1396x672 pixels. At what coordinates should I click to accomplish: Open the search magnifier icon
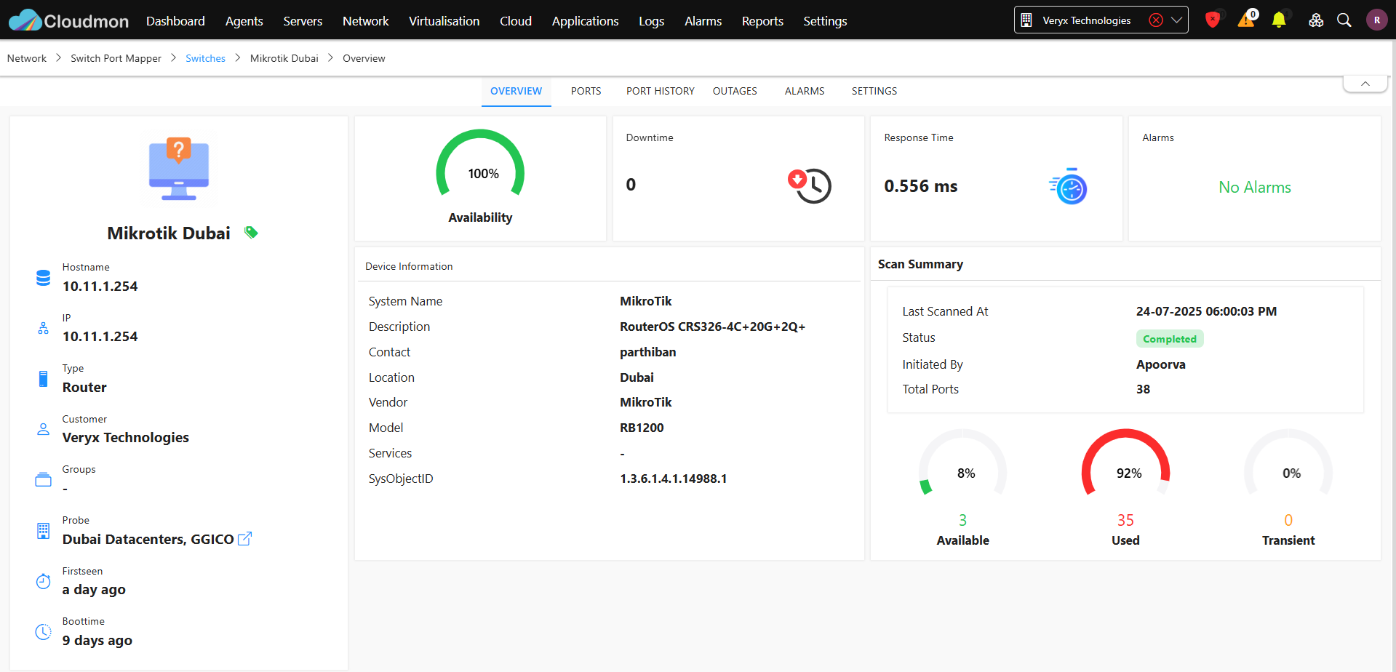pyautogui.click(x=1344, y=20)
